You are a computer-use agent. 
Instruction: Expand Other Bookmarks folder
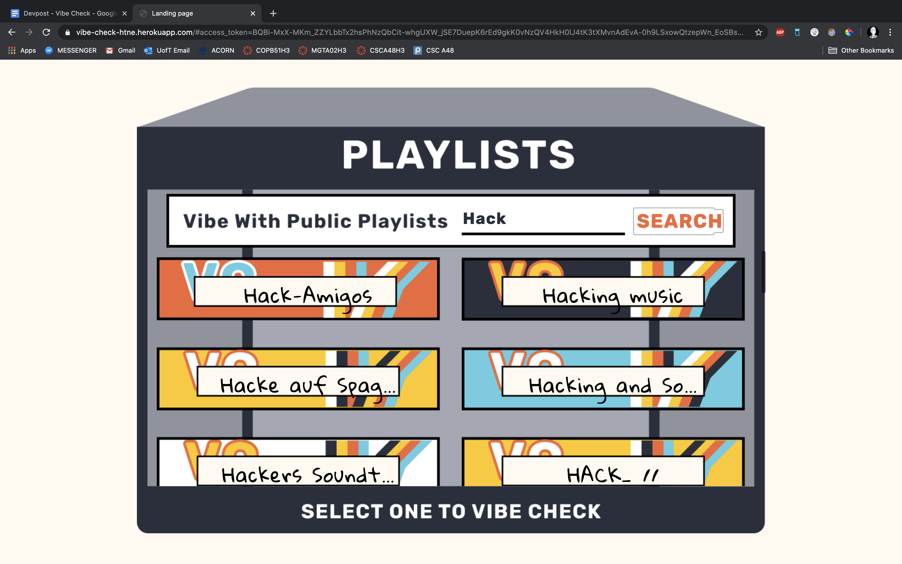tap(861, 50)
